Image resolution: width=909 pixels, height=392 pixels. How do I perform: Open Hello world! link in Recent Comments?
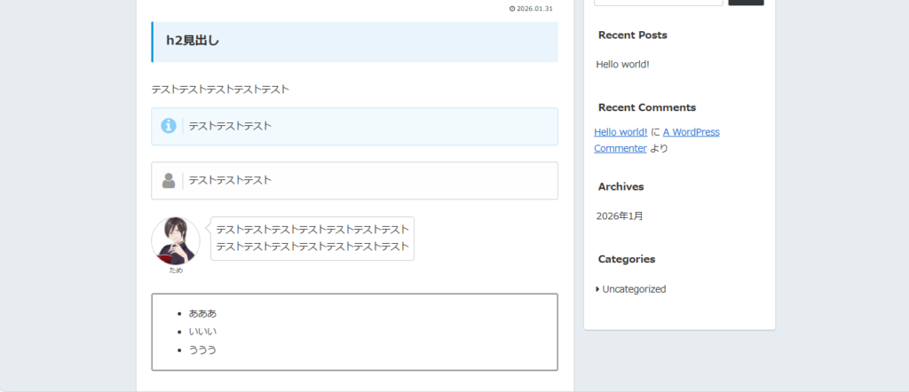621,132
